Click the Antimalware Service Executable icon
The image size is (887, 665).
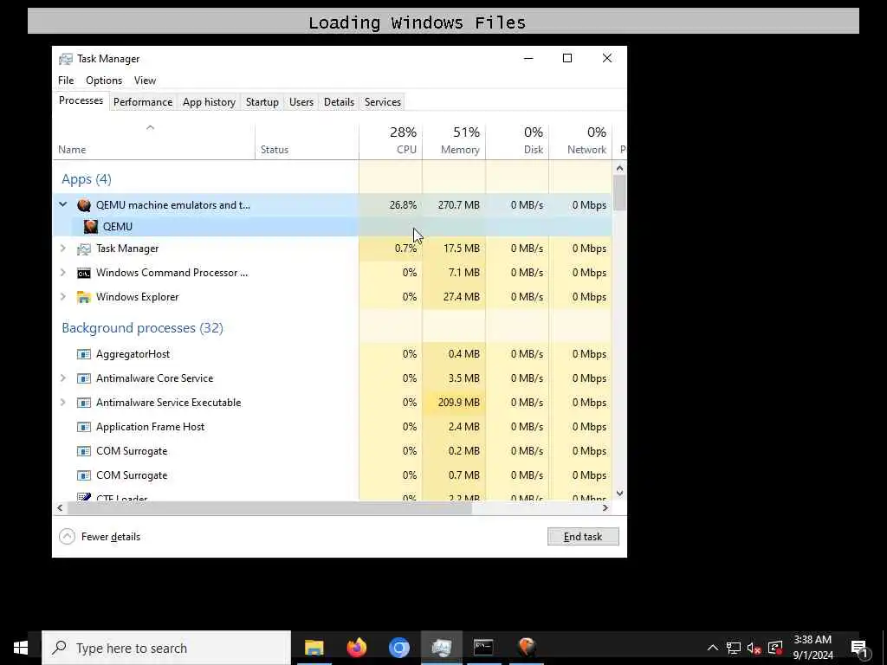84,403
